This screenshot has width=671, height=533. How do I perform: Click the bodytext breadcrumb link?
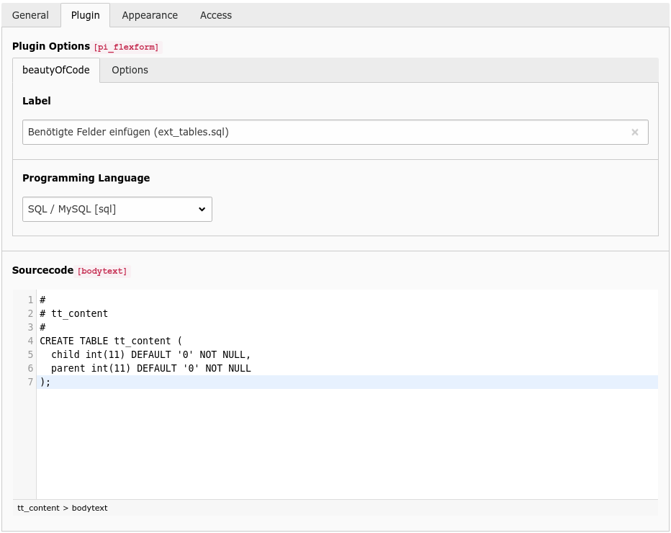click(x=89, y=508)
